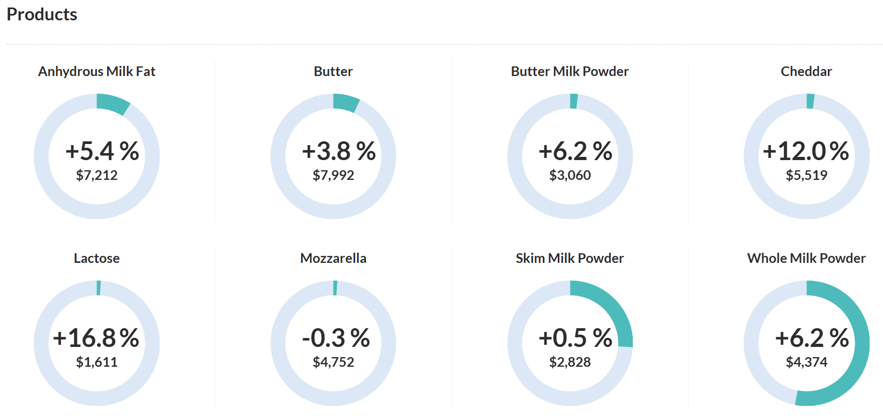The image size is (883, 416).
Task: Click the $7,212 price value
Action: (x=96, y=175)
